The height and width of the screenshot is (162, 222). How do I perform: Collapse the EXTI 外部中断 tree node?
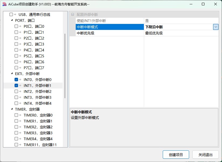(x=12, y=74)
